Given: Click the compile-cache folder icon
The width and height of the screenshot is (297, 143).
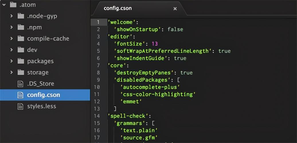Looking at the screenshot, I should [x=21, y=39].
